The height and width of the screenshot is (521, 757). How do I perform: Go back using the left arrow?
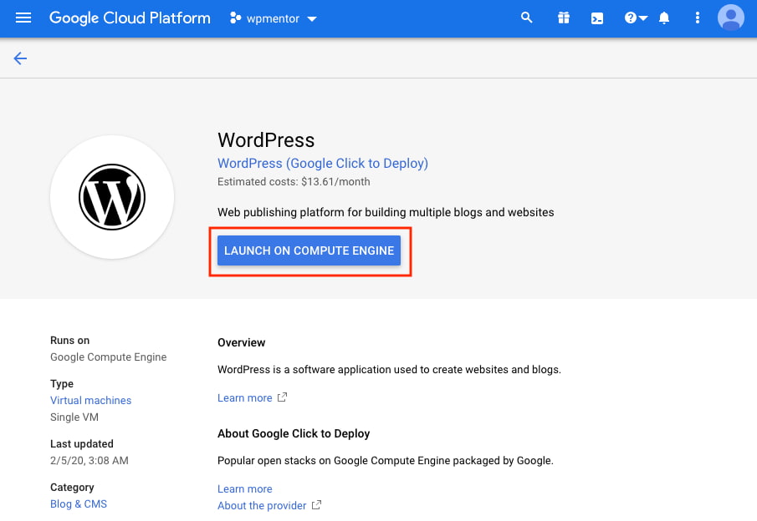click(x=20, y=58)
